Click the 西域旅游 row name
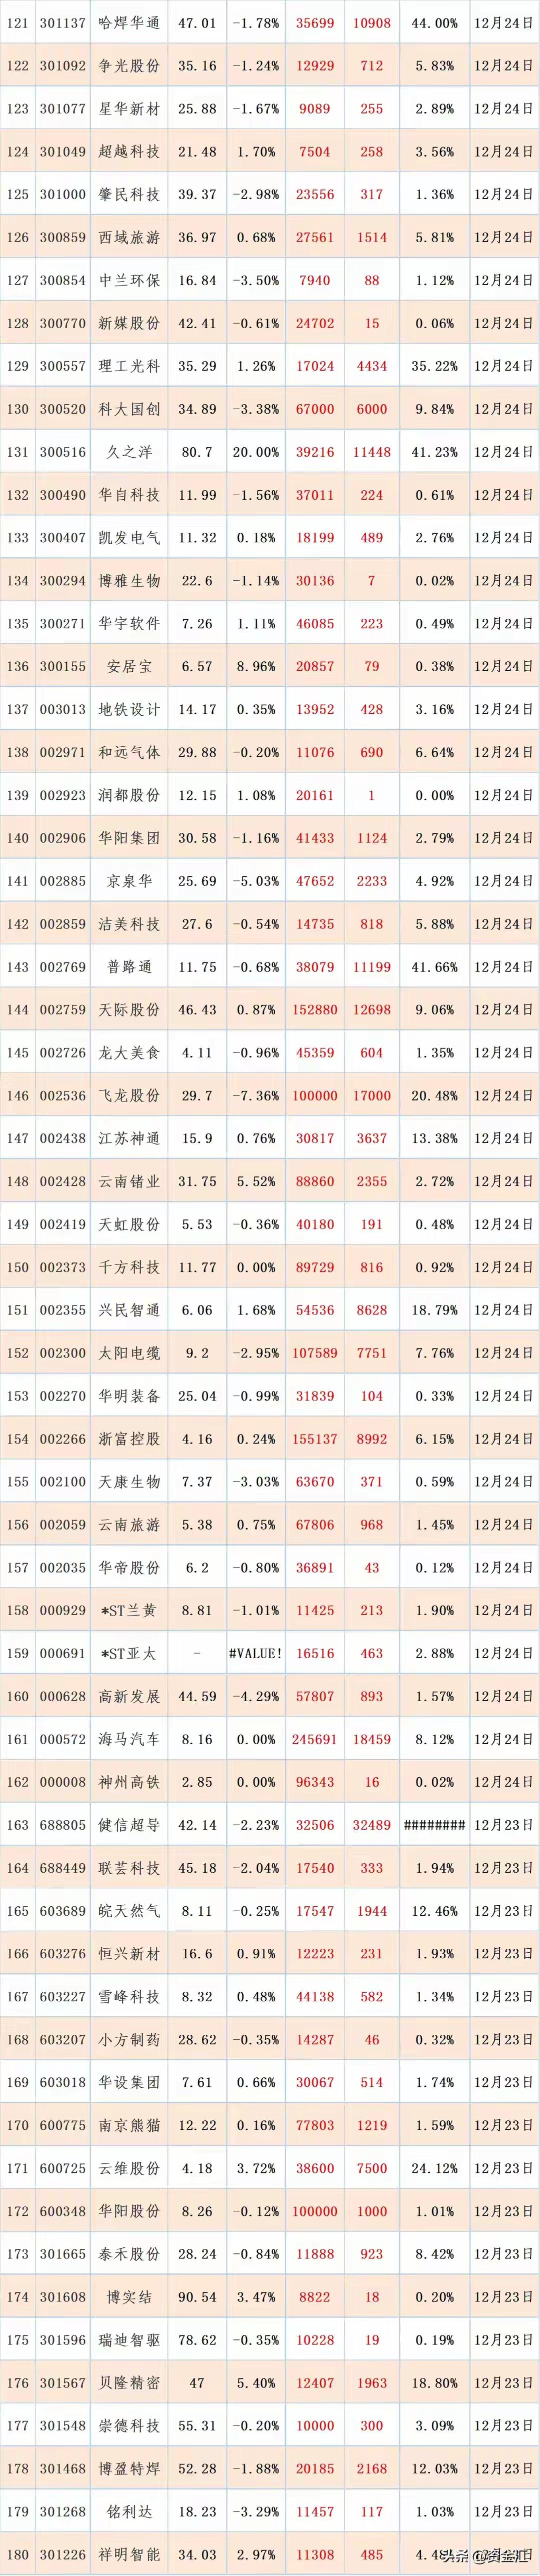This screenshot has width=540, height=2576. [129, 237]
